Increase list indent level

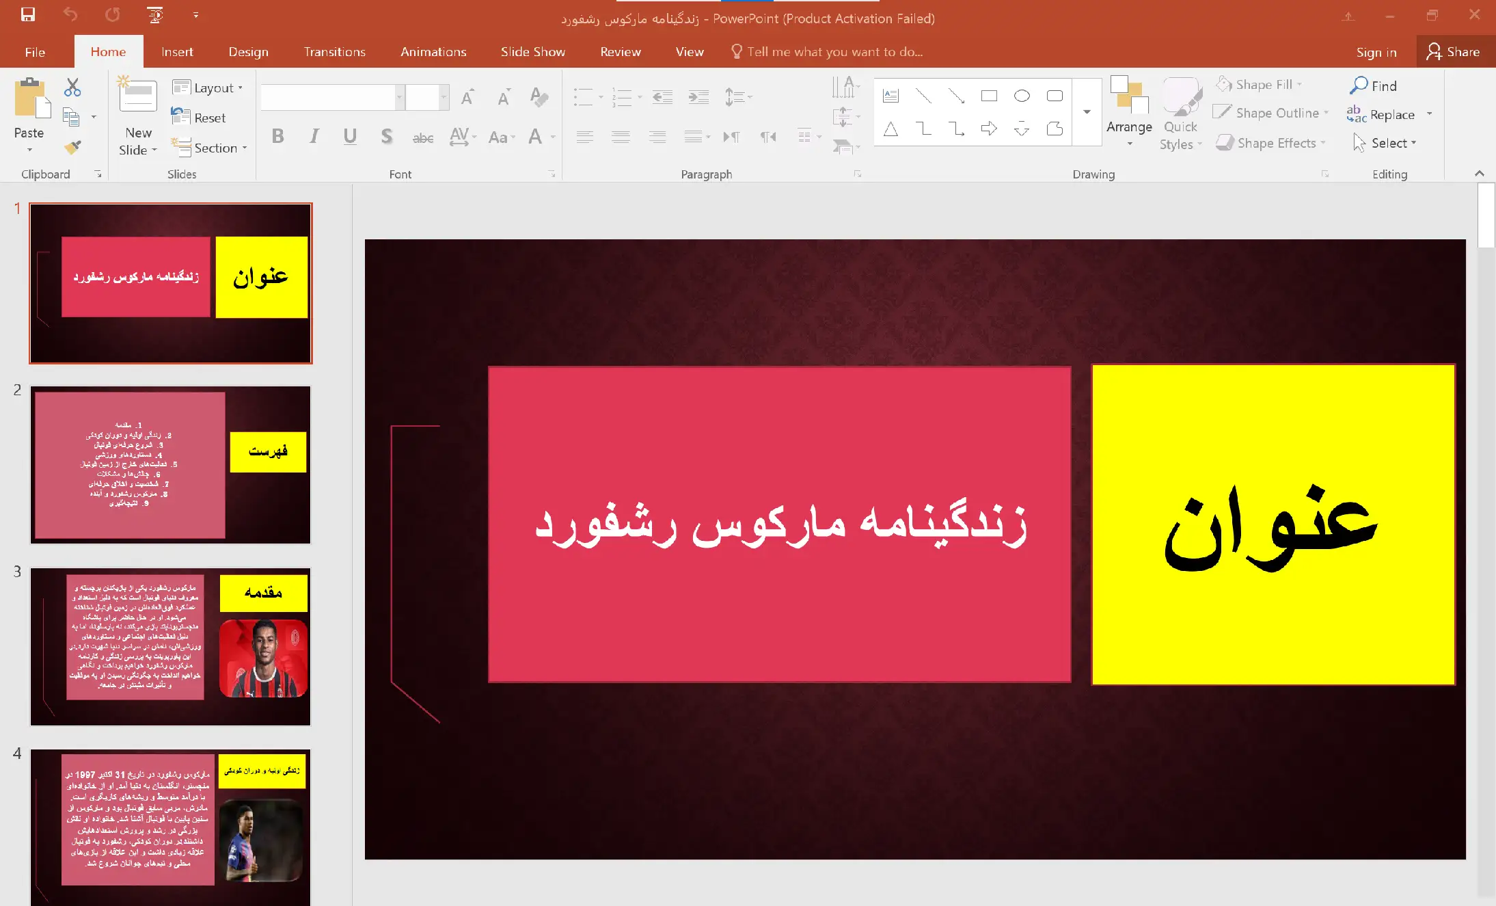[698, 97]
